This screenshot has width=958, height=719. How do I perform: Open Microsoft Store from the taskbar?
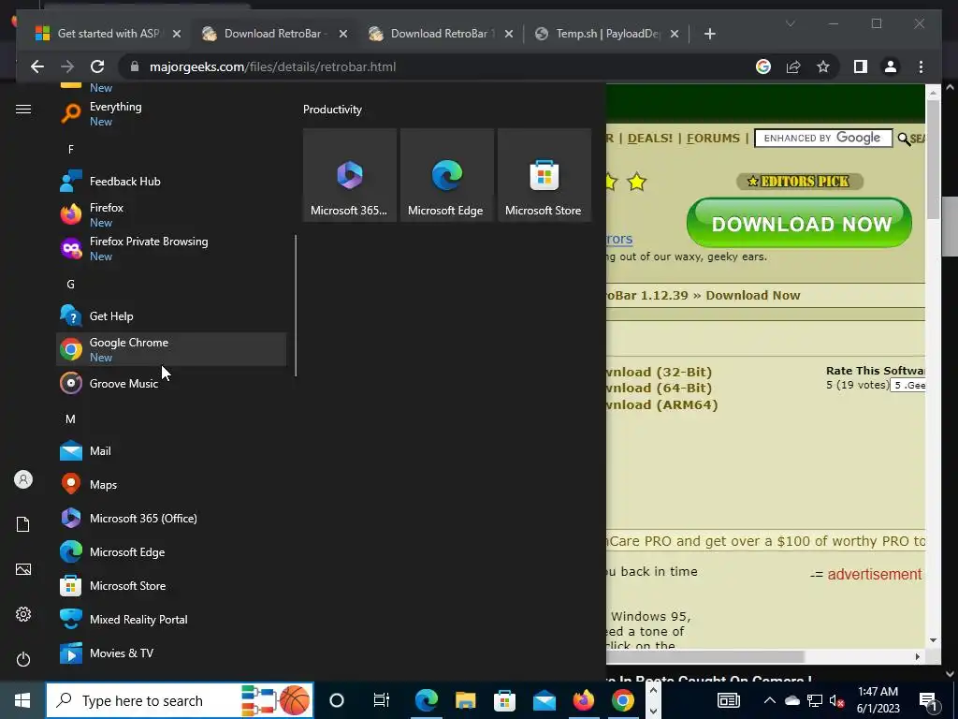[x=504, y=700]
